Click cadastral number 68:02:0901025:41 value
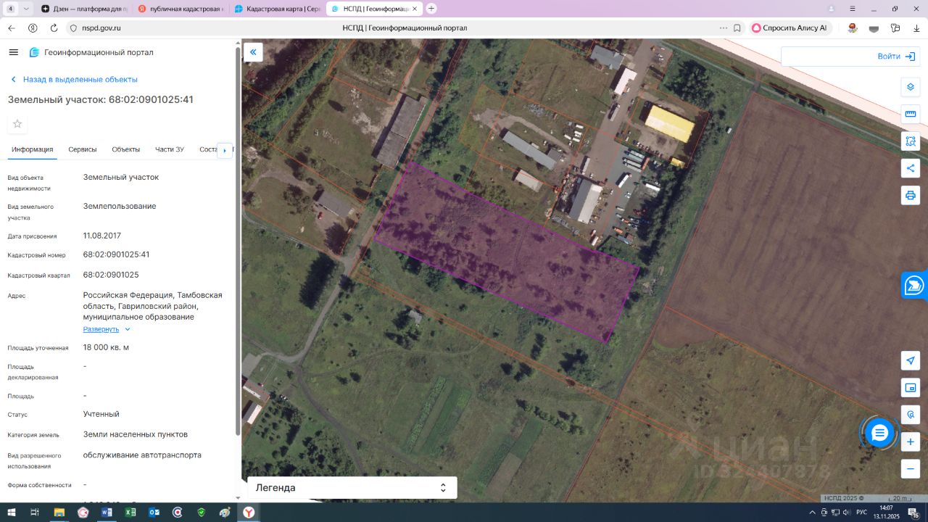 tap(117, 254)
